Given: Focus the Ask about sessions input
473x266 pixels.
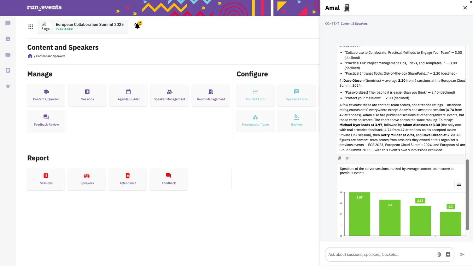Looking at the screenshot, I should tap(380, 254).
